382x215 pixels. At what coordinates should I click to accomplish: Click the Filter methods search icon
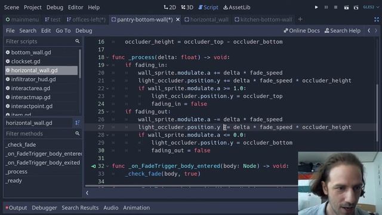coord(77,134)
